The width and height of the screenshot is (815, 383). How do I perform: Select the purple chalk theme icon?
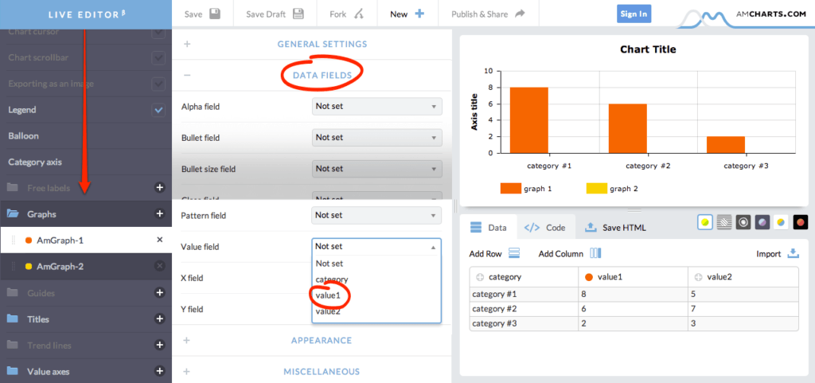(x=762, y=222)
